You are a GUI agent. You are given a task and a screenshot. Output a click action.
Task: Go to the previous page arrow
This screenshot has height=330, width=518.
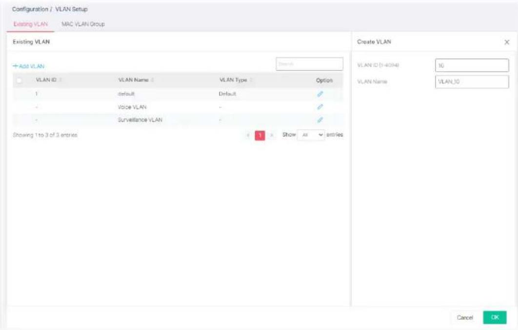248,135
